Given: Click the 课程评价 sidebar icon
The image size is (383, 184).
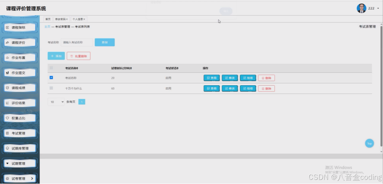Looking at the screenshot, I should click(7, 42).
